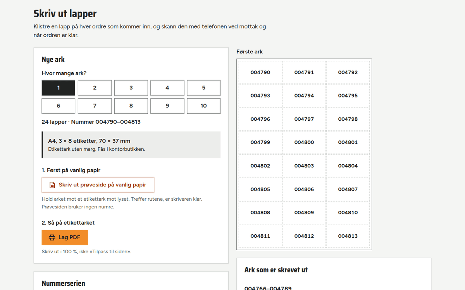
Task: Click the Nummerserien section heading
Action: coord(64,283)
